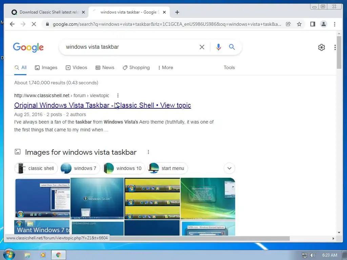Viewport: 347px width, 260px height.
Task: Open Windows Explorer from taskbar
Action: (27, 255)
